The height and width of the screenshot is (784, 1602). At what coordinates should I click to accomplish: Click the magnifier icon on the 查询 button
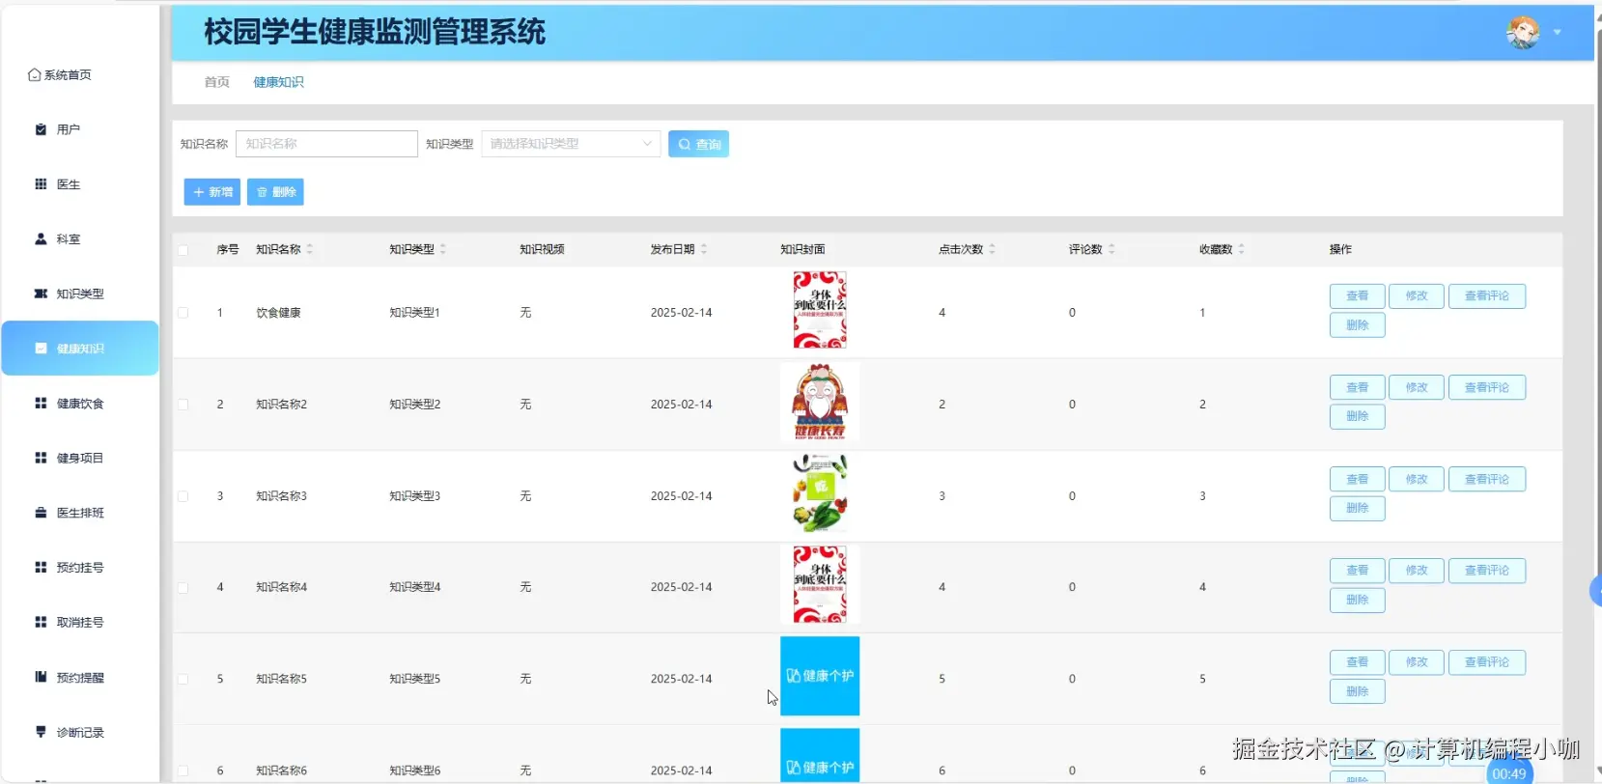pos(685,144)
